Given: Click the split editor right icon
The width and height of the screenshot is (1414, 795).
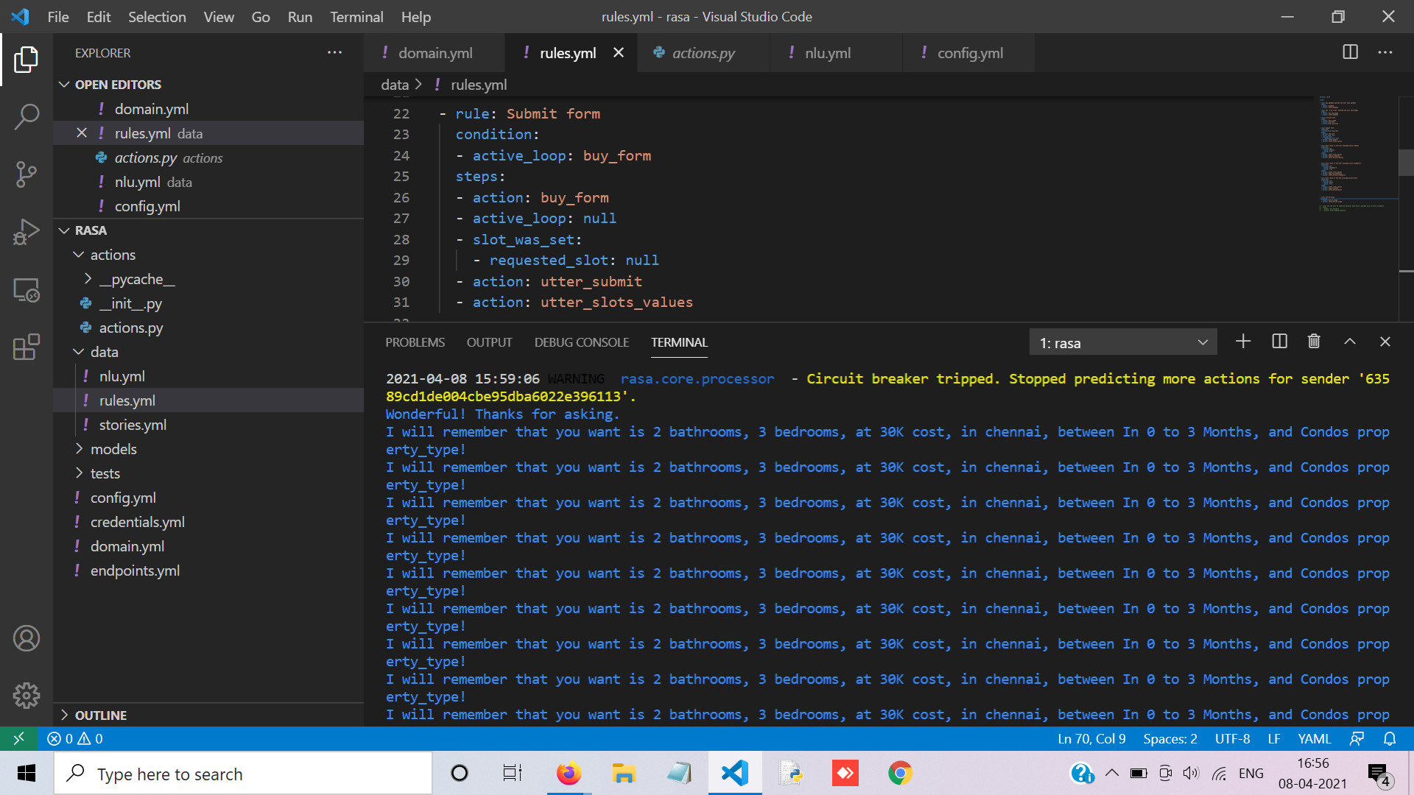Looking at the screenshot, I should 1350,52.
